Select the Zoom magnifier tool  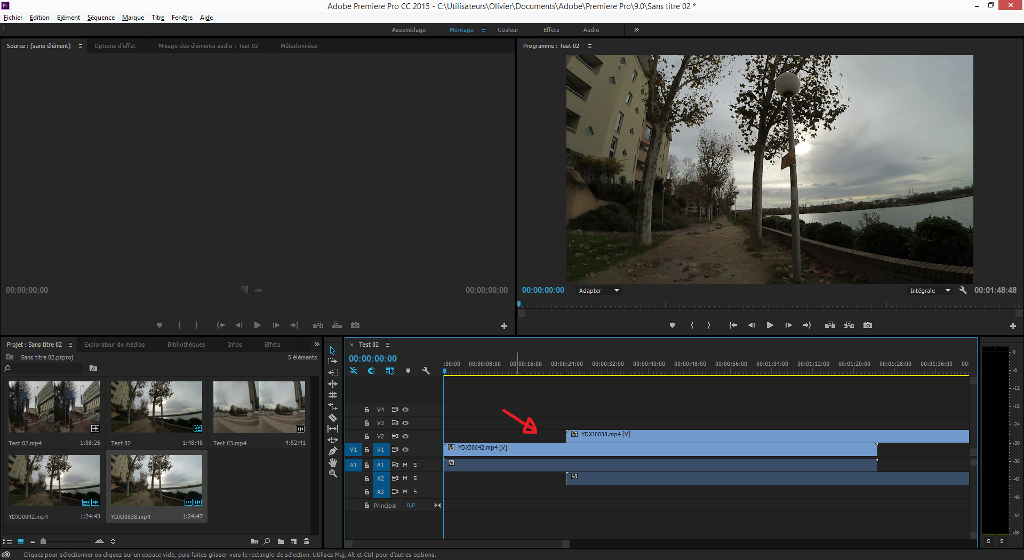[333, 474]
